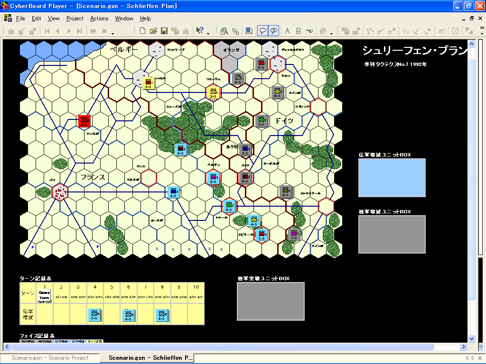Open the View menu
The width and height of the screenshot is (486, 364).
pos(54,18)
